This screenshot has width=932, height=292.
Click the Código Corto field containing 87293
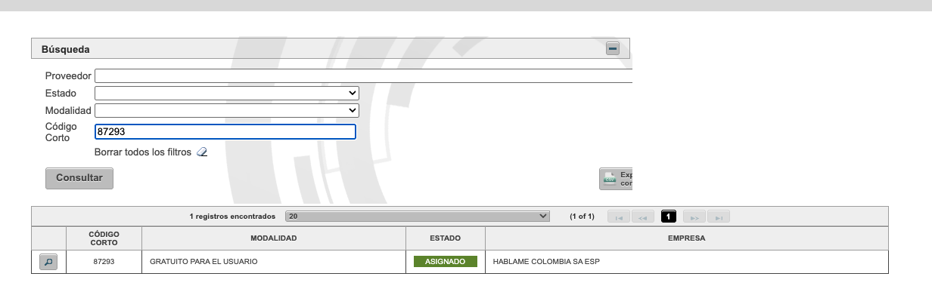coord(225,131)
